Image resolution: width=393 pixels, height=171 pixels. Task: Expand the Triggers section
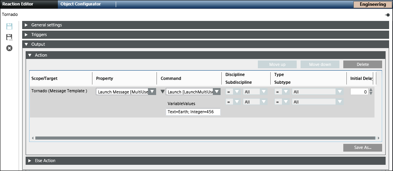tap(26, 35)
